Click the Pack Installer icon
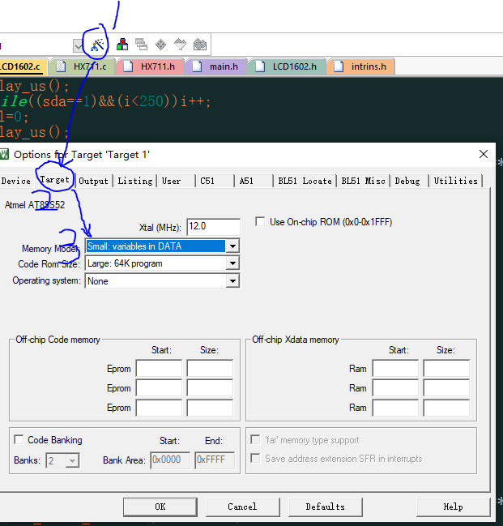Viewport: 503px width, 526px height. 200,45
